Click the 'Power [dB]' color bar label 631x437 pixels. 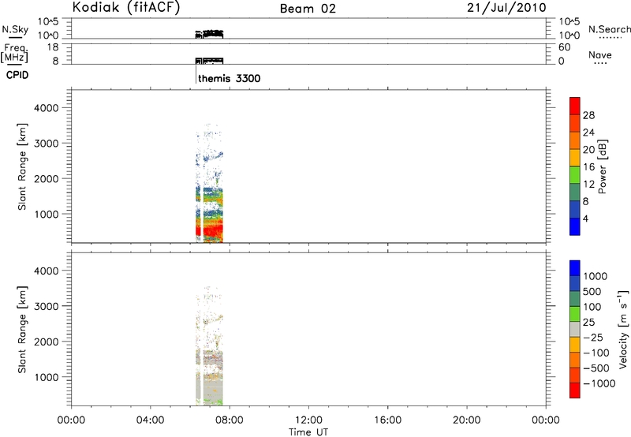(x=603, y=166)
